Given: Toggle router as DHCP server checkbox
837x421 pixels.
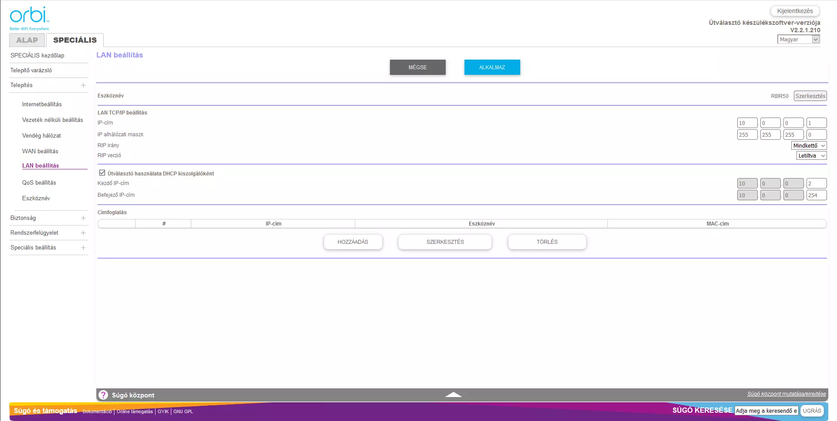Looking at the screenshot, I should [102, 173].
